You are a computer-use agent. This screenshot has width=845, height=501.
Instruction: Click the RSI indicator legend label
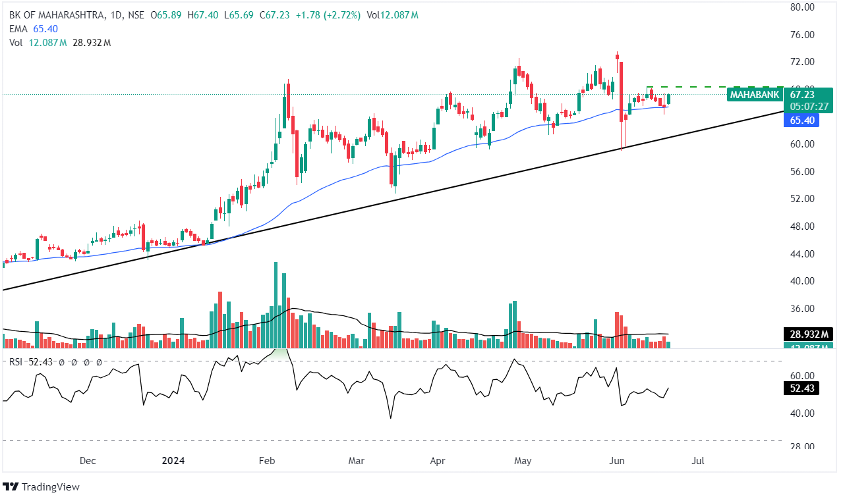[x=17, y=362]
